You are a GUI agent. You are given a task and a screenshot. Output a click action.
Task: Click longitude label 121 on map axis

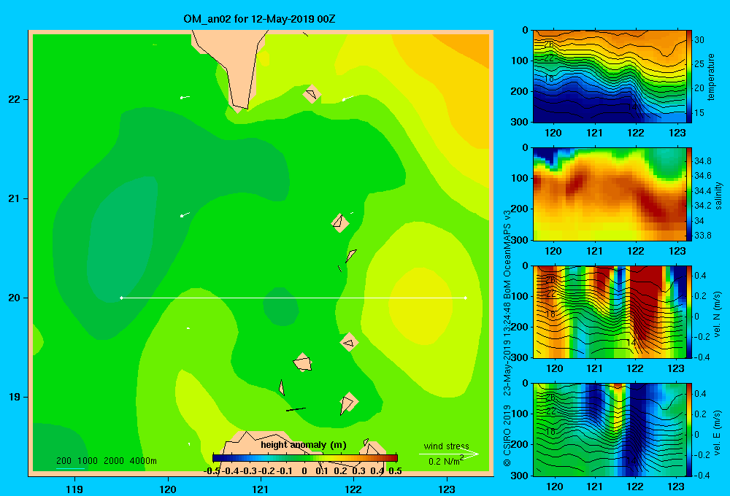tap(261, 489)
